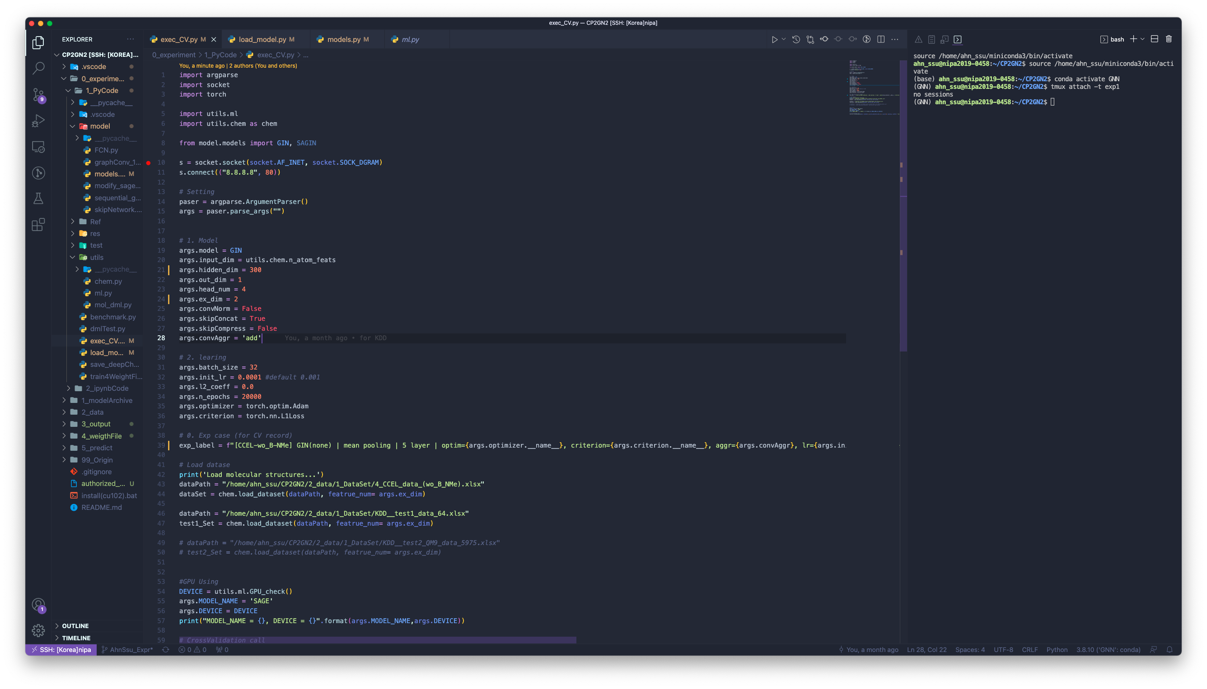Click the editor horizontal scrollbar
1207x689 pixels.
pos(378,640)
